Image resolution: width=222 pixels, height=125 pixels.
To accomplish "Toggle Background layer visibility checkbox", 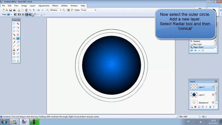I will [213, 102].
